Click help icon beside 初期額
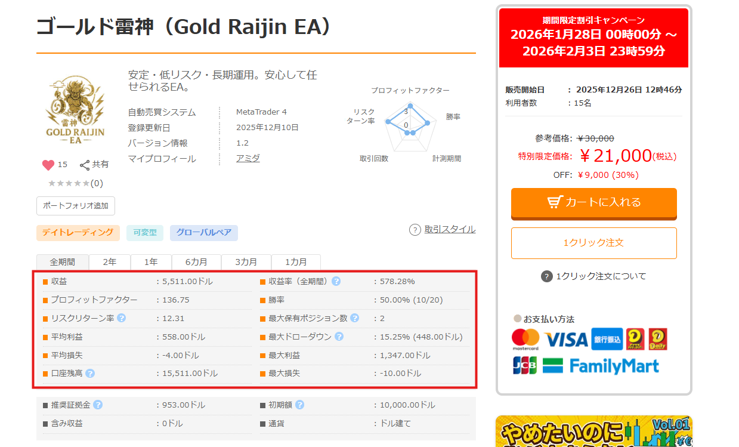This screenshot has width=739, height=447. point(299,405)
